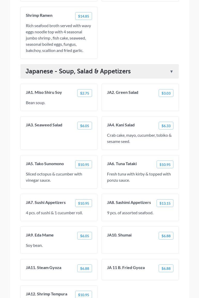Click the JA 11 B. Fried Gyoza price
Viewport: 199px width, 298px height.
coord(166,268)
